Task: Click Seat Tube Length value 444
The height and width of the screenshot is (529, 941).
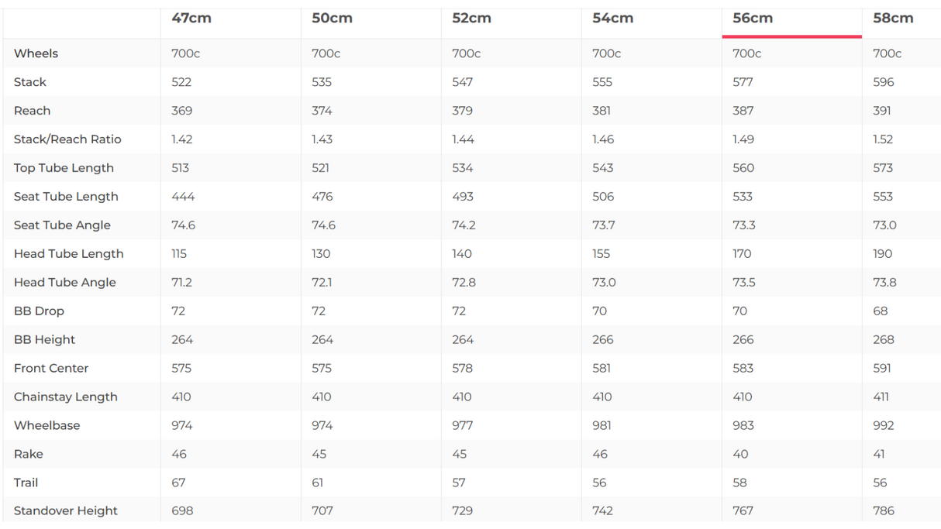Action: point(183,197)
